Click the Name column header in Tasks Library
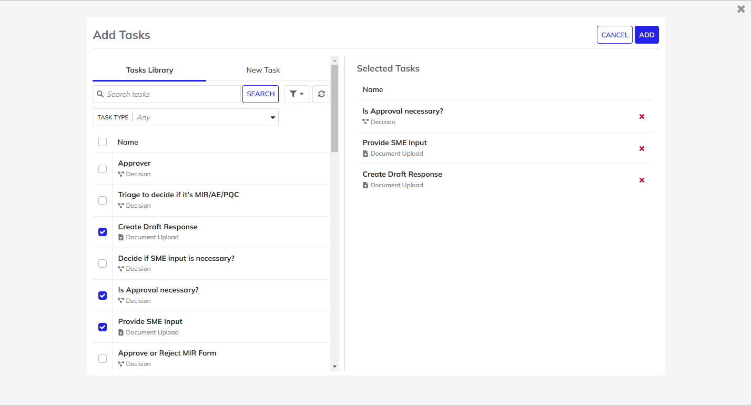752x406 pixels. click(x=128, y=142)
